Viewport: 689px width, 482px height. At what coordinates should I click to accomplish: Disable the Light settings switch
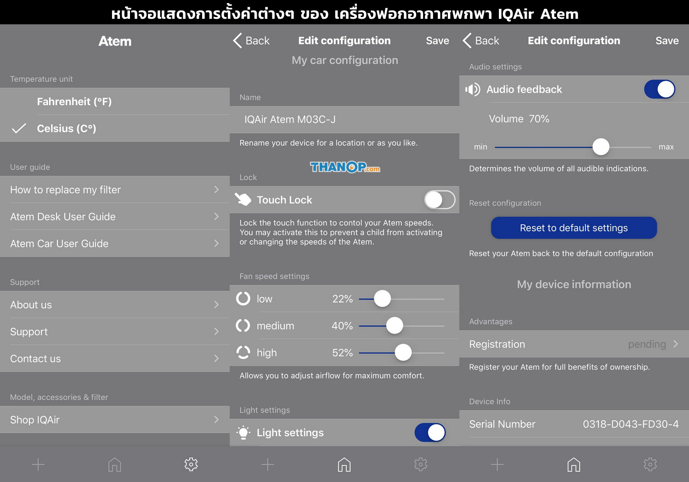tap(430, 432)
